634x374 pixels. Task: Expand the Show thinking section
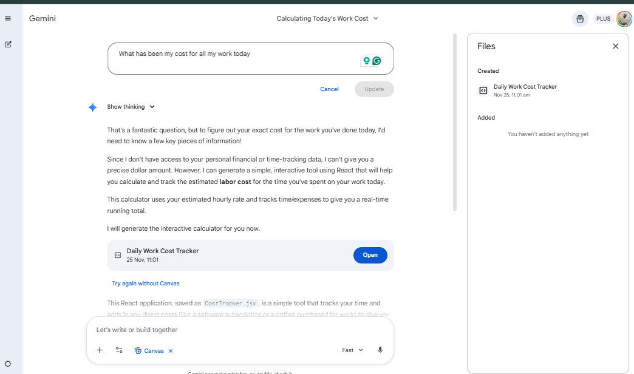[131, 107]
